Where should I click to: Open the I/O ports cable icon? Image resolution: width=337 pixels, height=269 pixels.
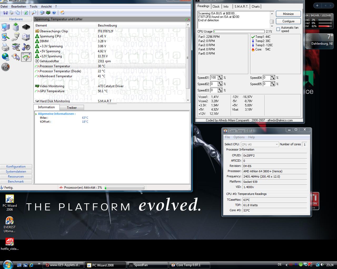[16, 37]
